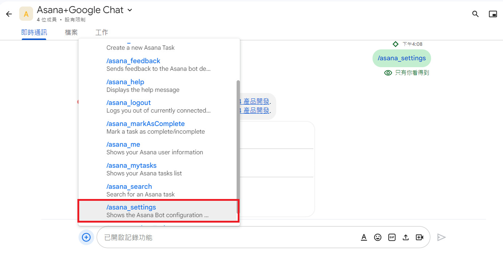Expand the Asana+Google Chat space menu
Screen dimensions: 503x256
pos(130,10)
